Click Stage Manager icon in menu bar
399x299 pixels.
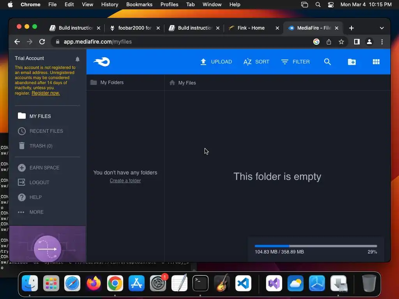(304, 5)
